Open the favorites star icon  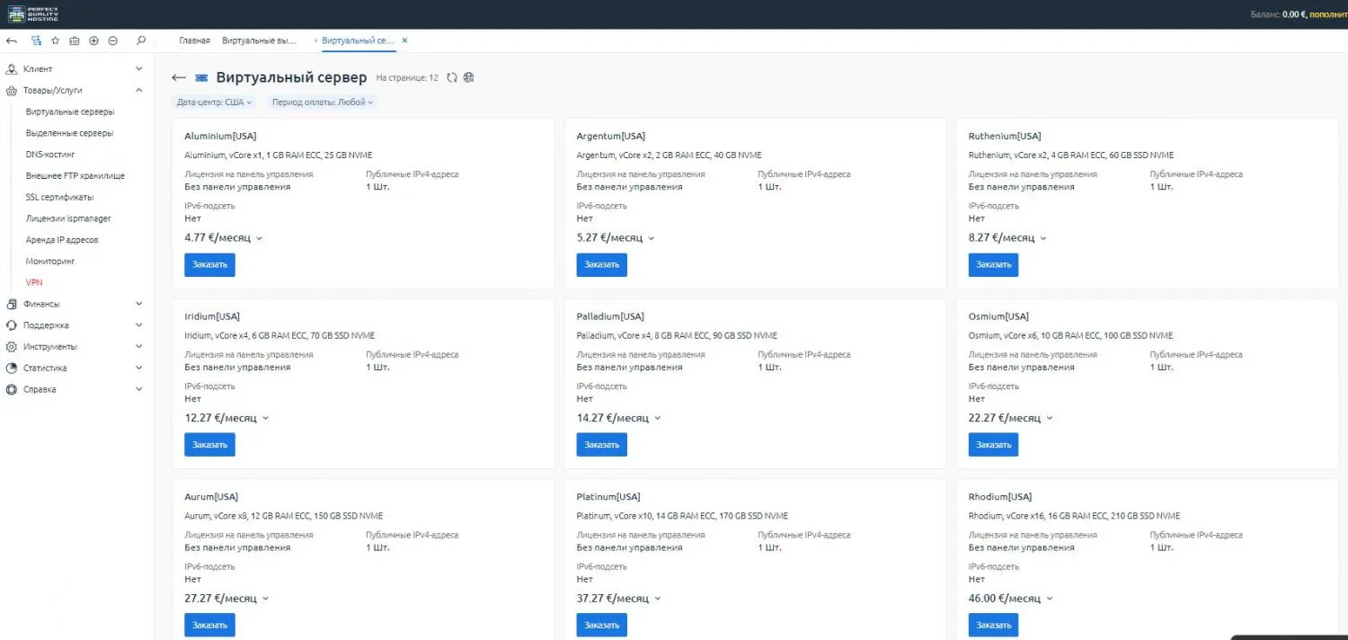55,40
